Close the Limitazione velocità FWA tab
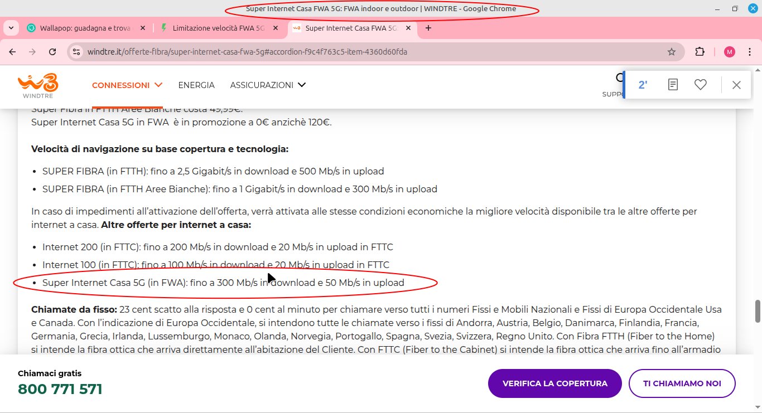 (276, 28)
